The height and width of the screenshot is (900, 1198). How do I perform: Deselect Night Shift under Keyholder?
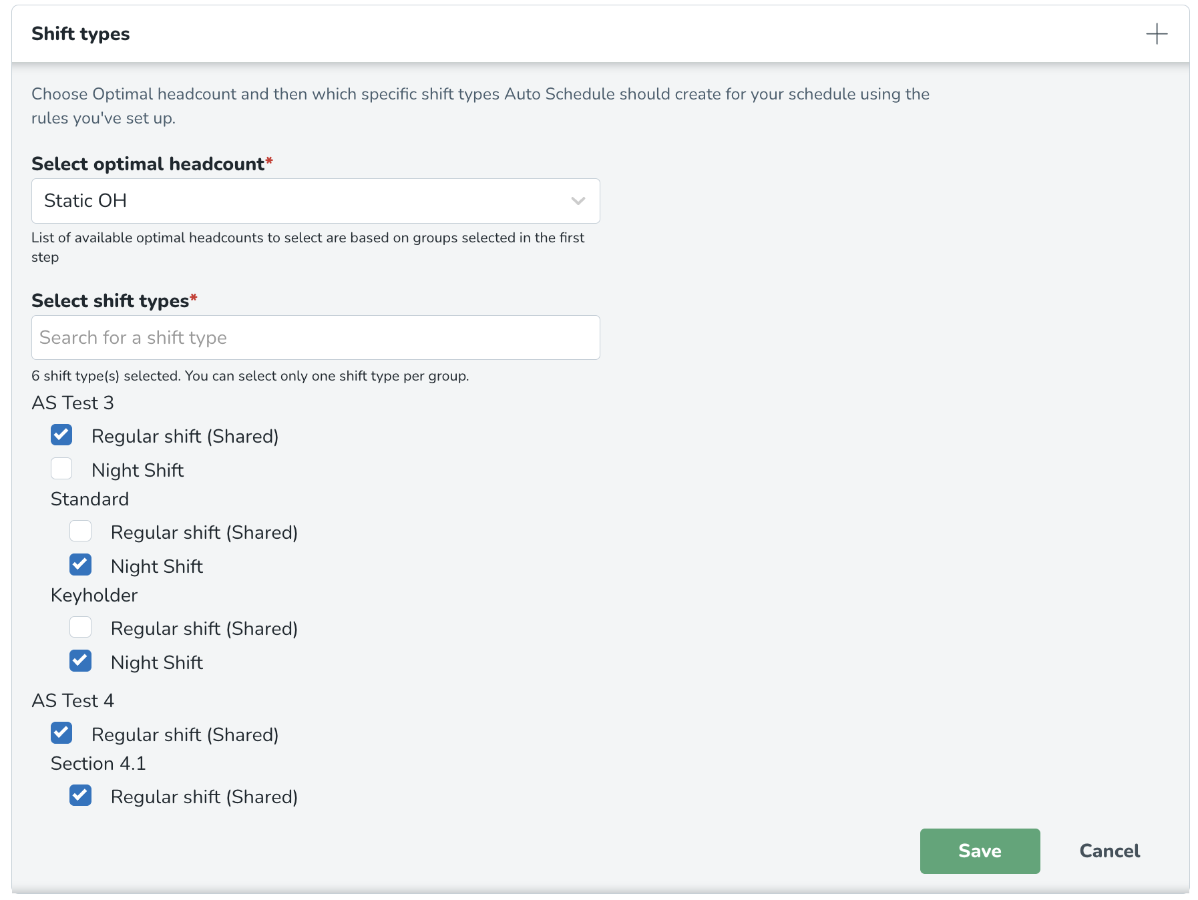point(81,661)
